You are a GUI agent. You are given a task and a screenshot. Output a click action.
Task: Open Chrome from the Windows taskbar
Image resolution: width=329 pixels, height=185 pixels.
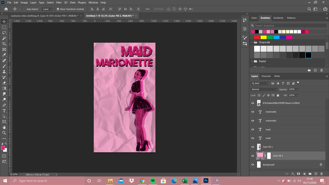pos(142,181)
